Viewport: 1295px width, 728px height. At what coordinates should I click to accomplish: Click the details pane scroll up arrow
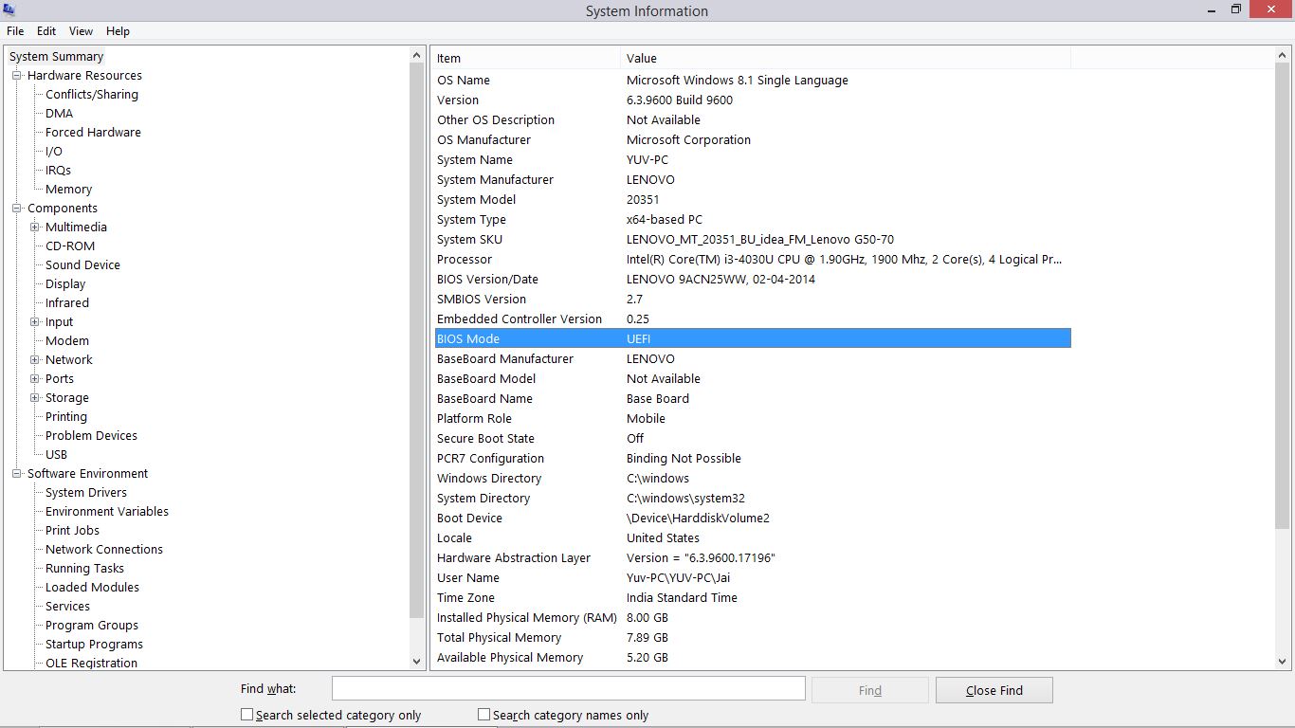click(1283, 56)
